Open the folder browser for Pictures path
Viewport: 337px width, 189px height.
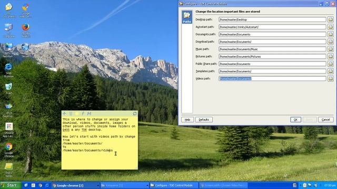(330, 56)
